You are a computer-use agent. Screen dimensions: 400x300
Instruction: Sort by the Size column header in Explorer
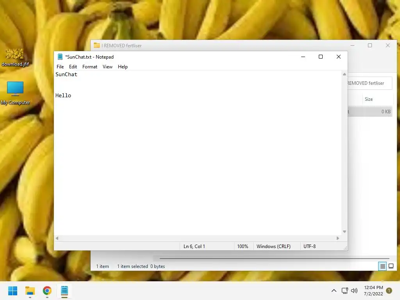pos(377,99)
